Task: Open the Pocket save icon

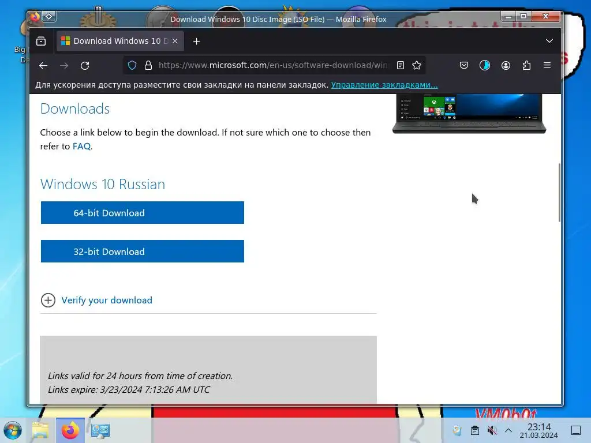Action: click(464, 66)
